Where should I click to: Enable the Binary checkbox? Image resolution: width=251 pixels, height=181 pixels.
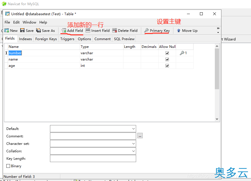coord(8,166)
